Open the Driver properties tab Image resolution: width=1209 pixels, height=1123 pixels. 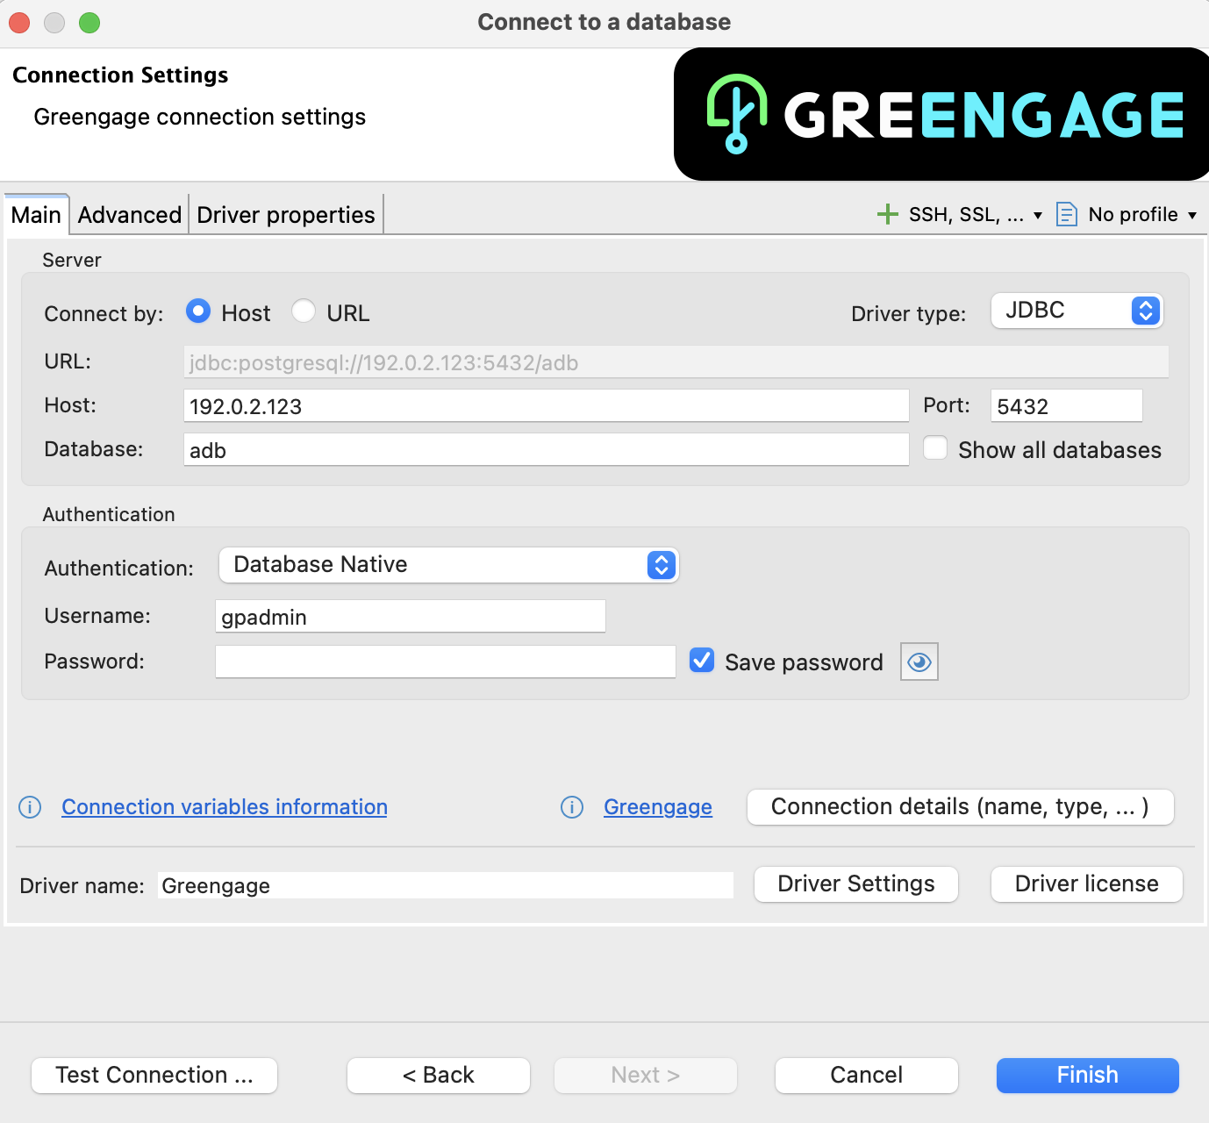285,215
